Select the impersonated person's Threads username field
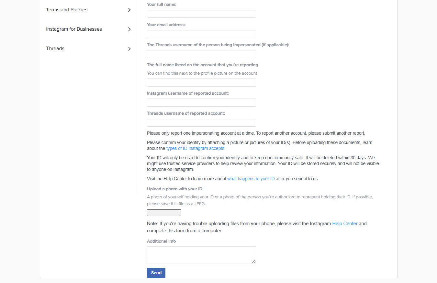Image resolution: width=437 pixels, height=283 pixels. pos(201,54)
